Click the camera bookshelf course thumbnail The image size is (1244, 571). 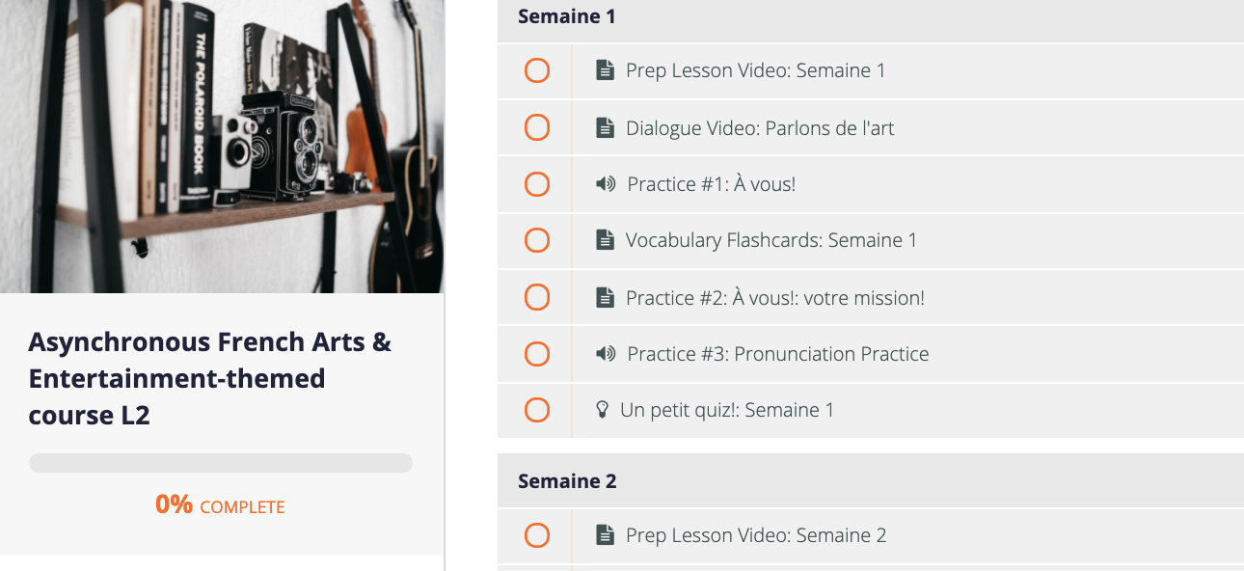click(222, 147)
